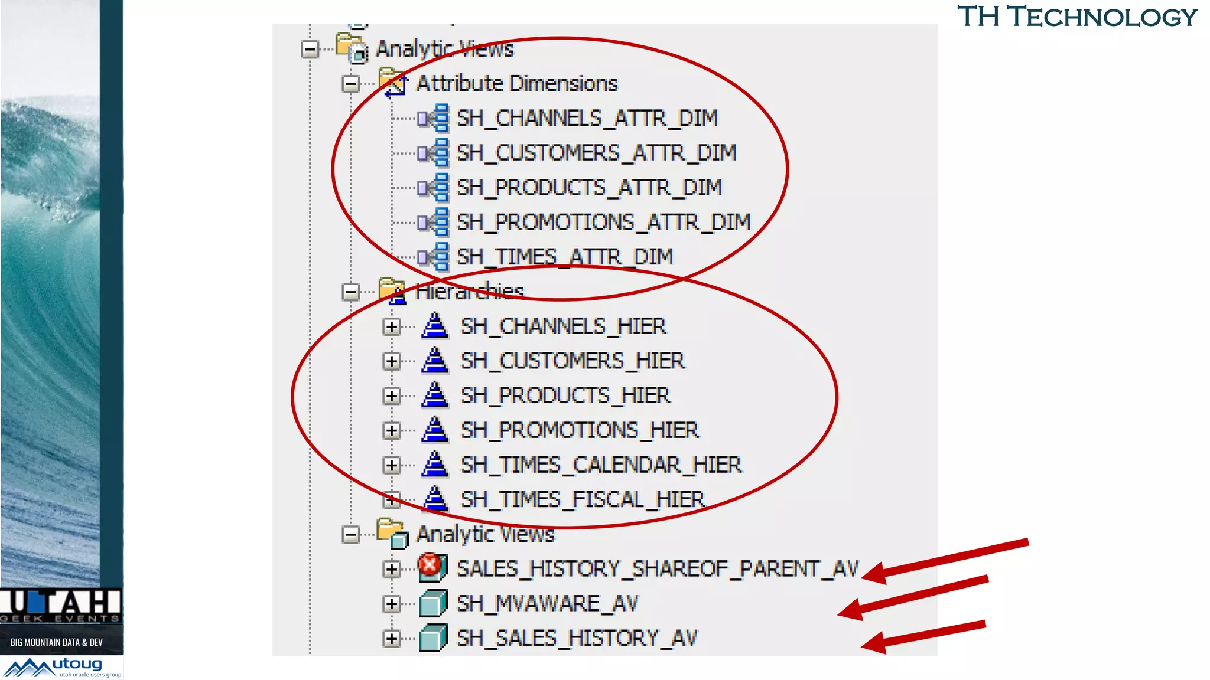Expand the SH_PROMOTIONS_HIER node
The width and height of the screenshot is (1210, 680).
(x=391, y=430)
